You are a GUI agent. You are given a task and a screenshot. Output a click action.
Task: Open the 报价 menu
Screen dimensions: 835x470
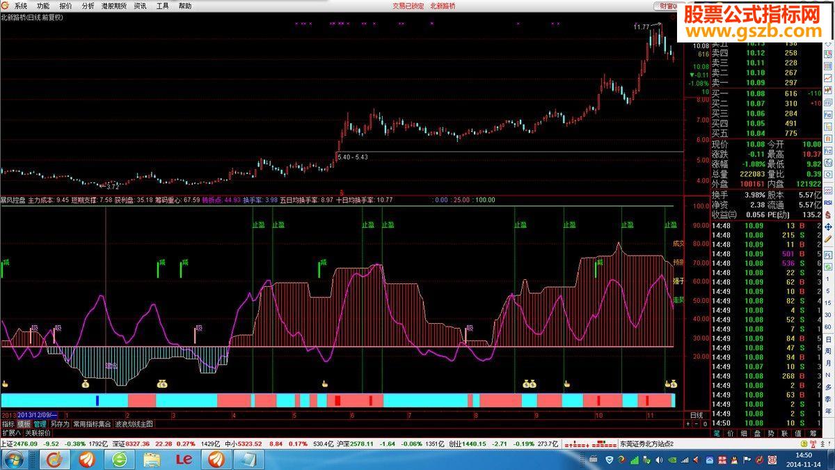coord(65,6)
